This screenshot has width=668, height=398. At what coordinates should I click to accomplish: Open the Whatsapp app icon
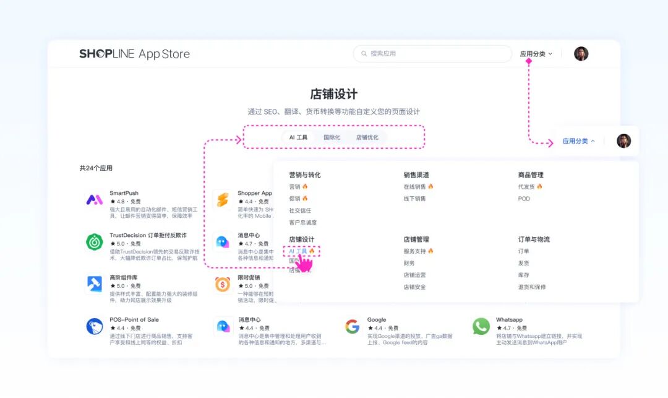pos(481,326)
